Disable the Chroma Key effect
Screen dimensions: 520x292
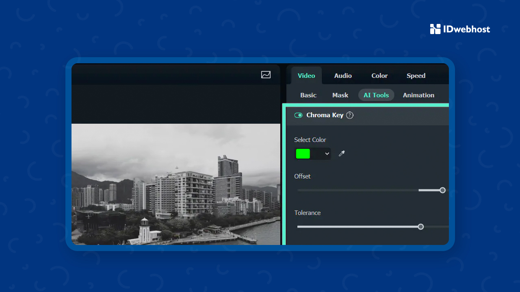[299, 115]
